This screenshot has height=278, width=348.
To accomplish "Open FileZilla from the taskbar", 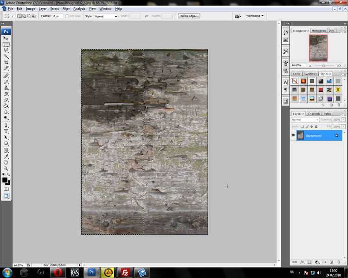I will click(125, 272).
